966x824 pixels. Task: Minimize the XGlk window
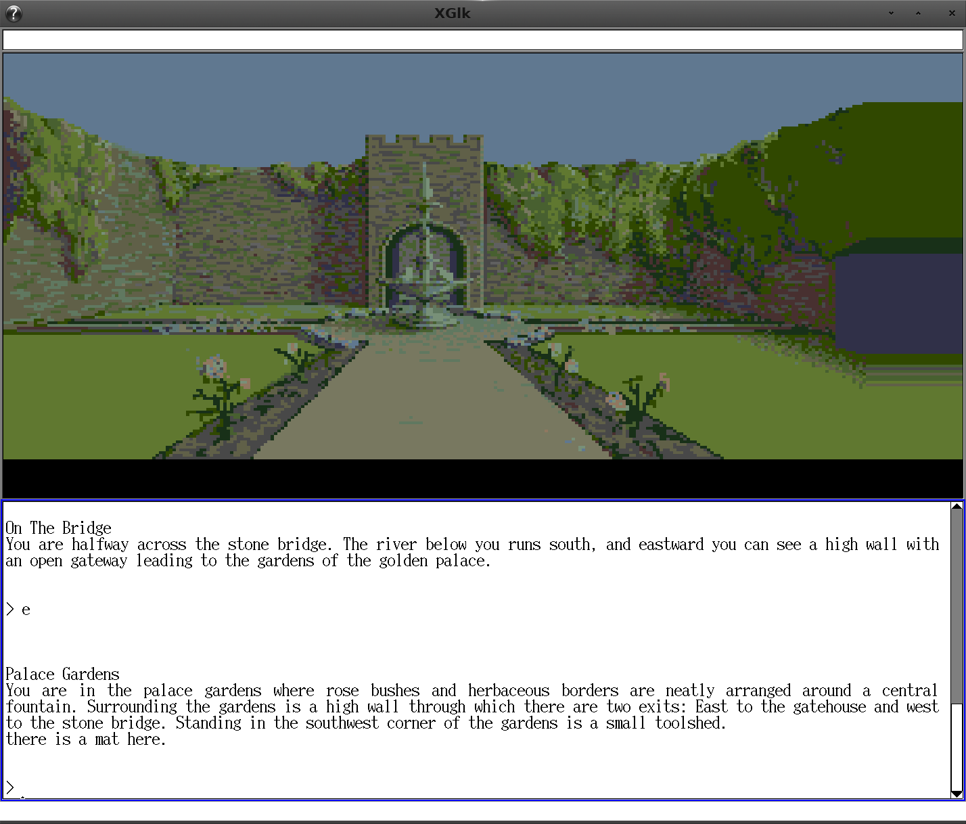tap(891, 14)
